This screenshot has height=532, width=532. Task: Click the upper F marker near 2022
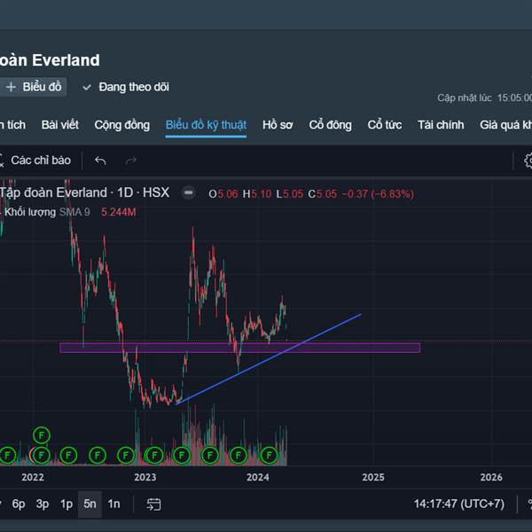pyautogui.click(x=42, y=435)
